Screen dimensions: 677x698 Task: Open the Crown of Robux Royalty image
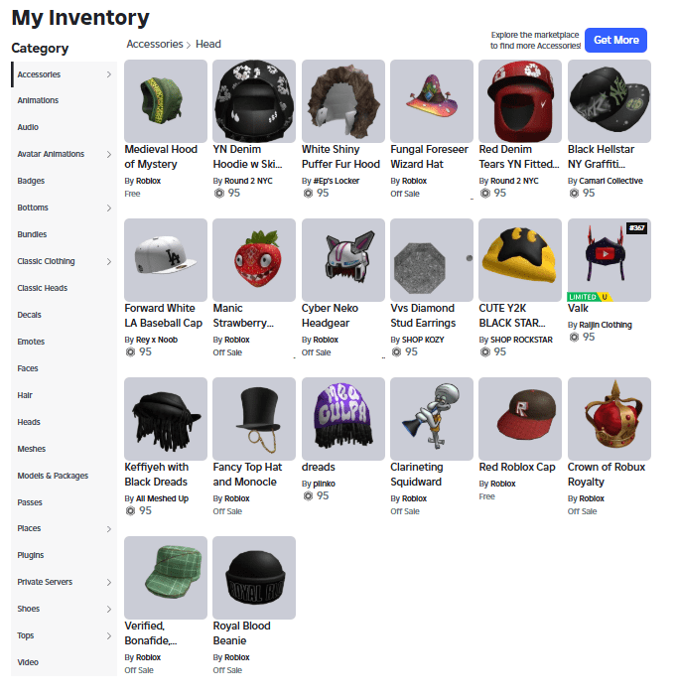(x=609, y=419)
